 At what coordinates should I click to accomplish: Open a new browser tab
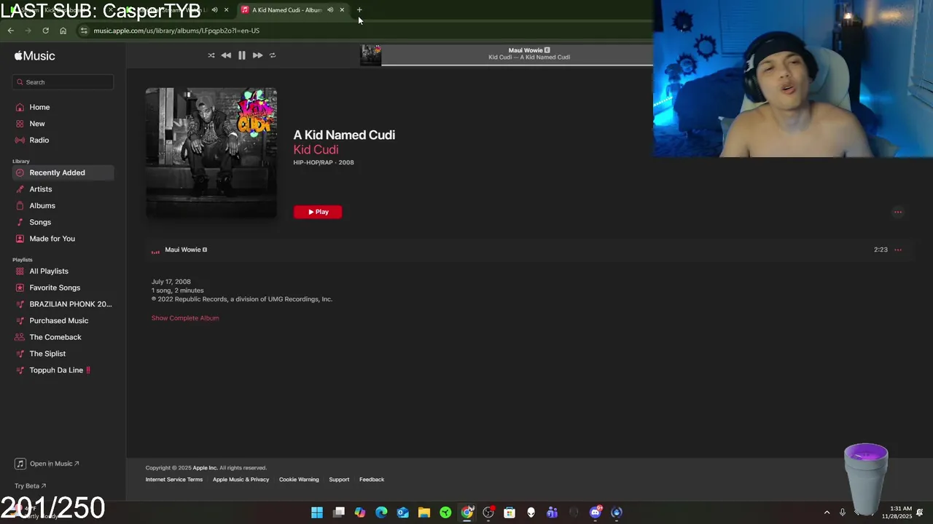click(x=359, y=10)
